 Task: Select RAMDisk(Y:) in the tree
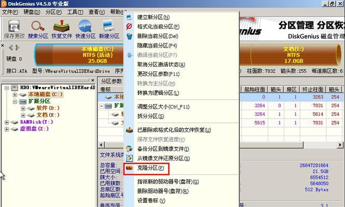coord(37,122)
